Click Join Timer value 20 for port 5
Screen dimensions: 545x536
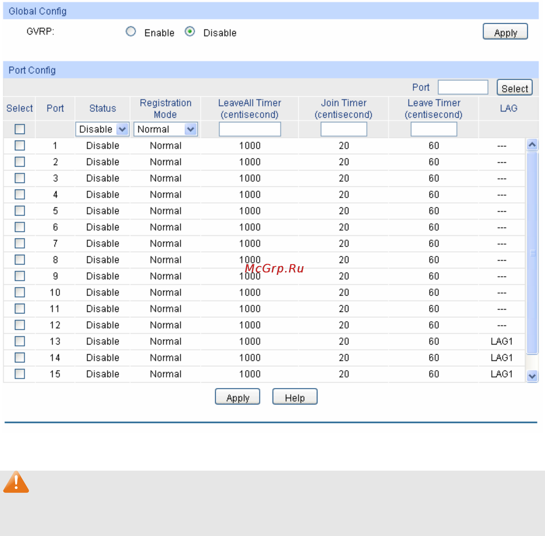tap(344, 211)
